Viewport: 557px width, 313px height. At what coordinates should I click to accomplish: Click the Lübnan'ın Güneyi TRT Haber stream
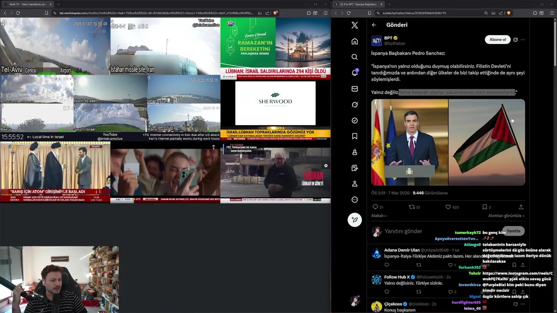coord(275,173)
